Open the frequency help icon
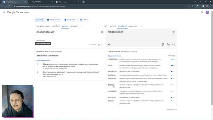This screenshot has height=120, width=213. pos(174,56)
